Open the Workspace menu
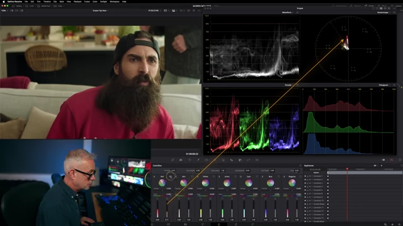403x226 pixels. coord(115,1)
